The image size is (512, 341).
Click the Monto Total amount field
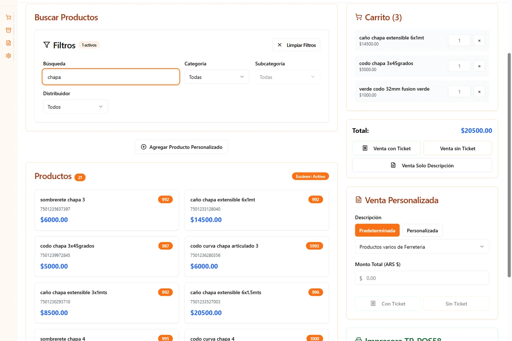tap(422, 278)
